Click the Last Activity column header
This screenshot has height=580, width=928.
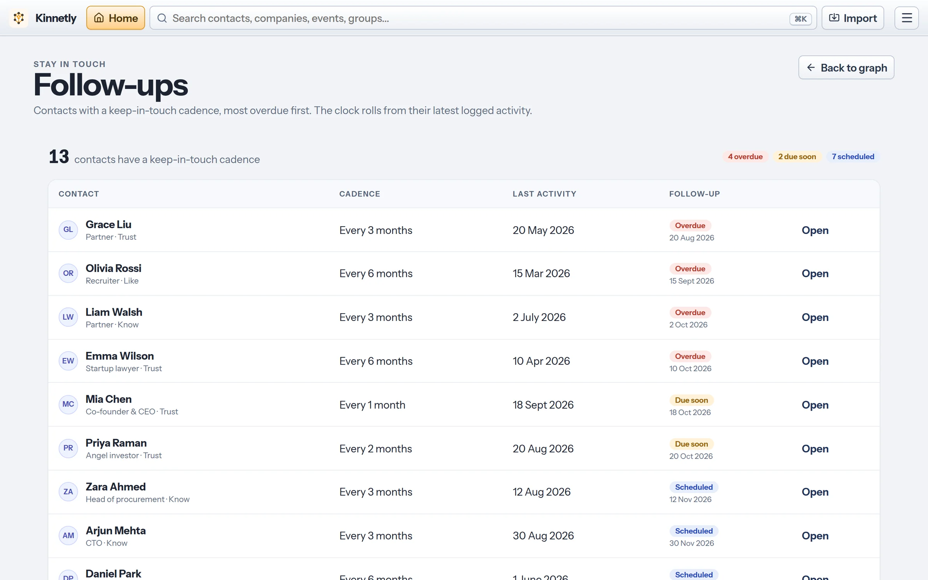point(544,194)
